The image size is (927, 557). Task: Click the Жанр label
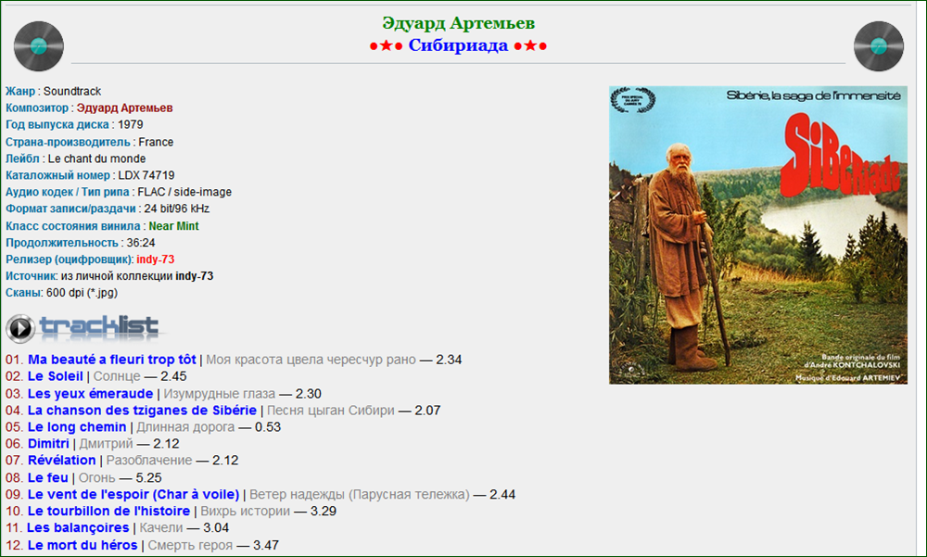20,92
